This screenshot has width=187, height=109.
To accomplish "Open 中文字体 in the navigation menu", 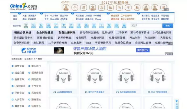I will point(54,16).
